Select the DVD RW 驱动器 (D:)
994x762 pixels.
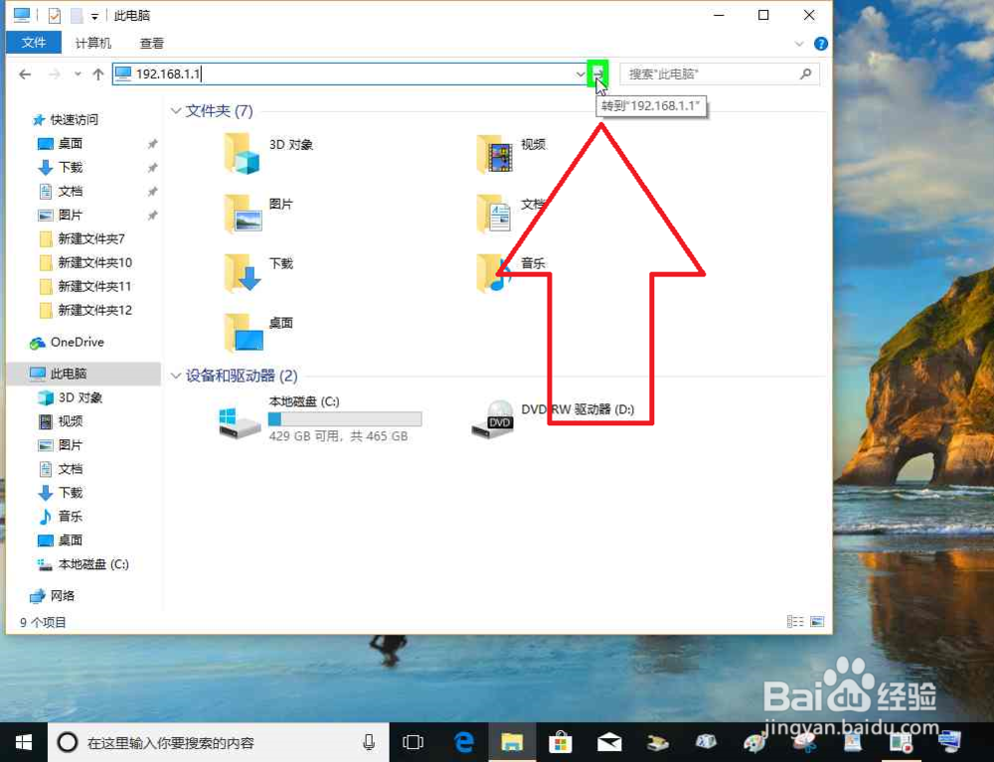pyautogui.click(x=553, y=418)
